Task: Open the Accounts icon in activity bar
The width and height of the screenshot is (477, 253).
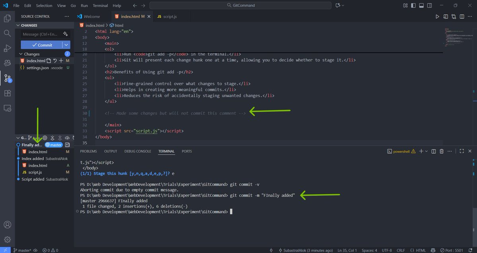Action: pyautogui.click(x=7, y=225)
